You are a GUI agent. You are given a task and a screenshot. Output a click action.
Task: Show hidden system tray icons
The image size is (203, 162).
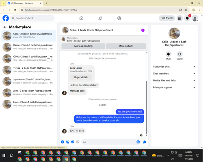click(168, 156)
